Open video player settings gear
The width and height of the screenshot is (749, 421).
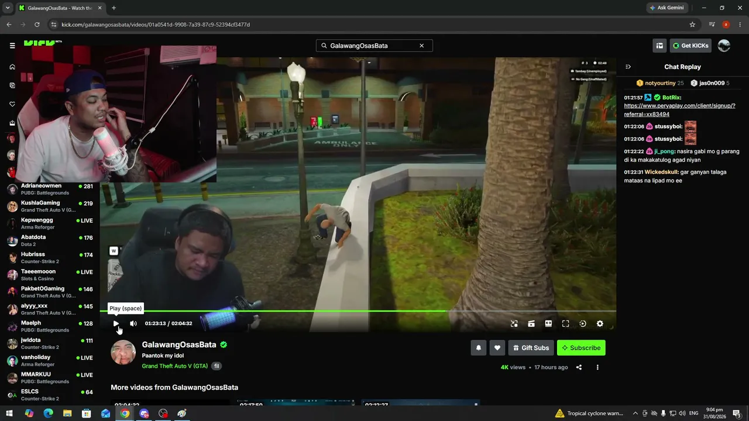click(x=600, y=323)
